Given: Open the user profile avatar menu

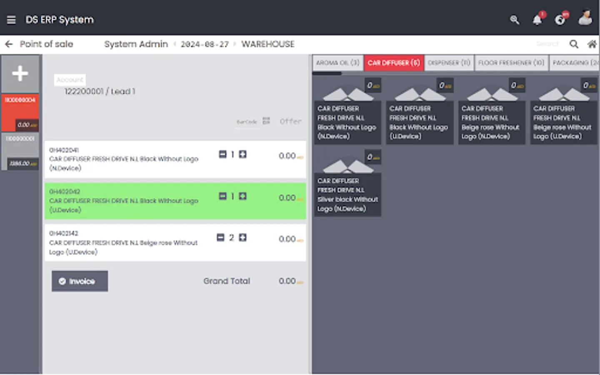Looking at the screenshot, I should click(585, 18).
